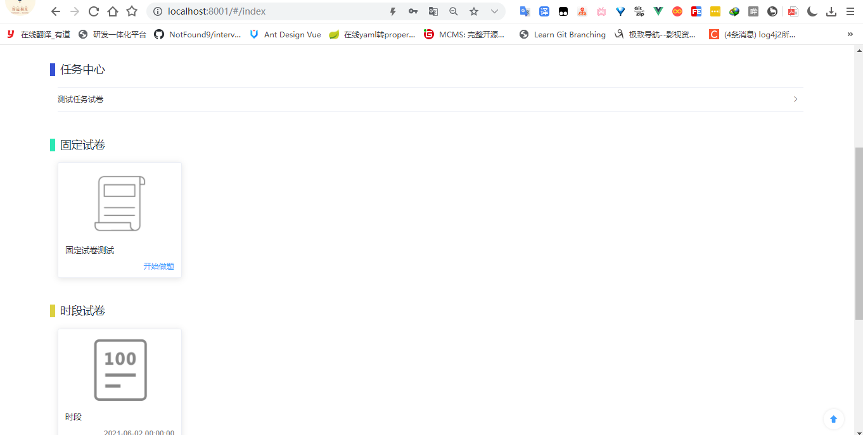Reload the current page
The width and height of the screenshot is (863, 435).
94,11
